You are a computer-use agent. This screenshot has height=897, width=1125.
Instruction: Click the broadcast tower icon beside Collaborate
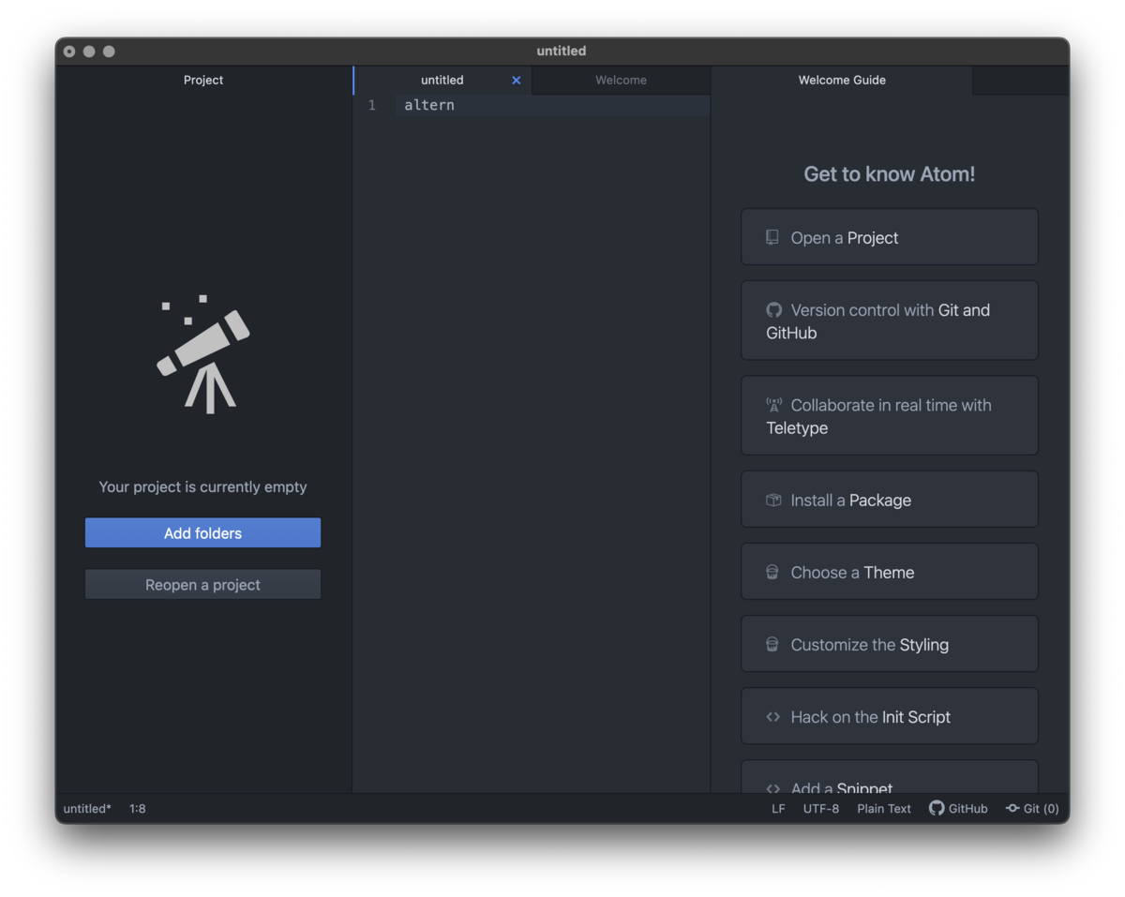click(773, 405)
